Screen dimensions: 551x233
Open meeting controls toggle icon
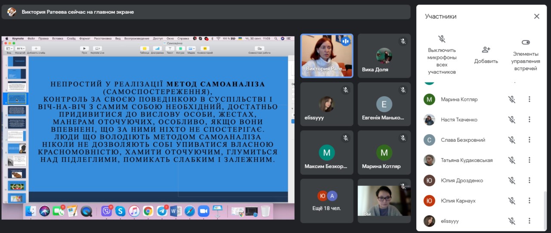tap(525, 43)
